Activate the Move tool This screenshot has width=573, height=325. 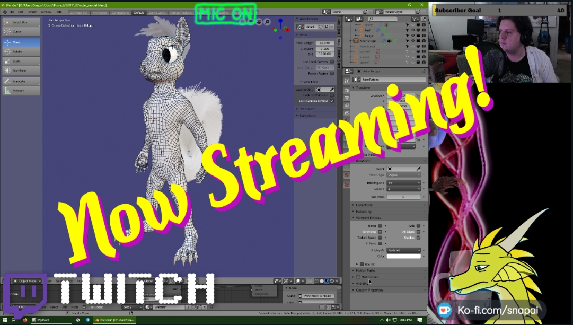tap(21, 42)
